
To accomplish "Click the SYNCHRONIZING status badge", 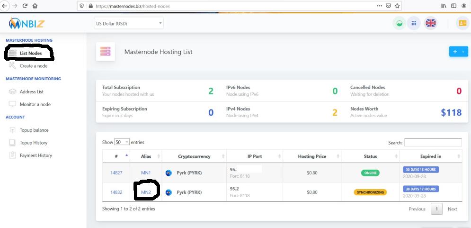I will [x=370, y=192].
